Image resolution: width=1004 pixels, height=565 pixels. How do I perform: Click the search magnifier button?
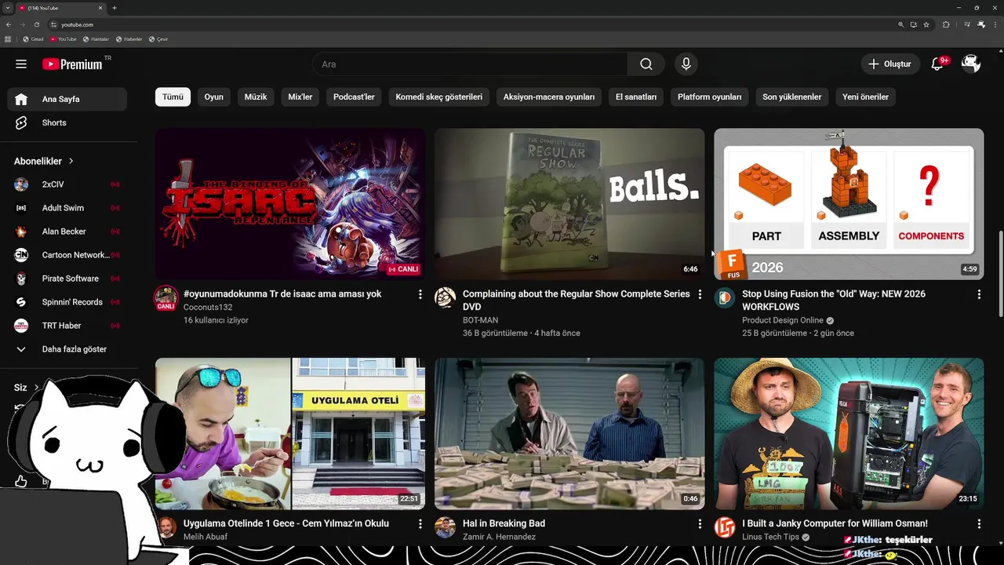(x=646, y=64)
